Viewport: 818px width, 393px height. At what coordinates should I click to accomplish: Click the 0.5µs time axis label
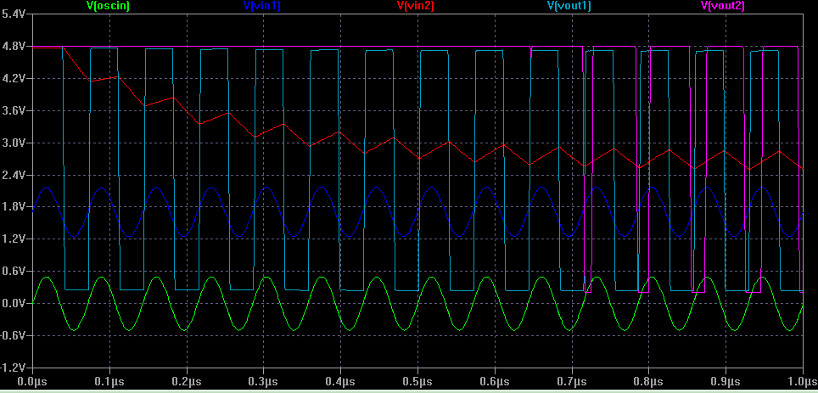click(x=417, y=382)
